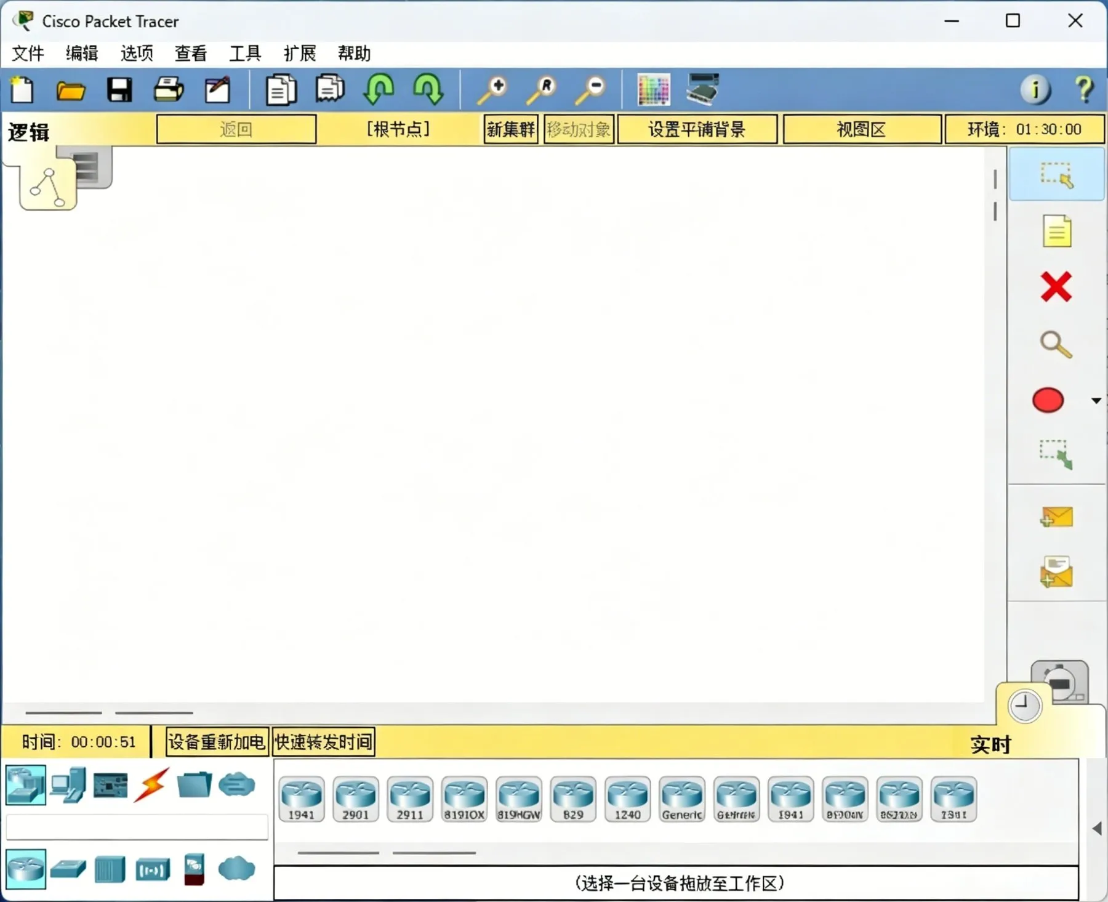Open the drawing palette color grid icon
1108x902 pixels.
[x=653, y=90]
